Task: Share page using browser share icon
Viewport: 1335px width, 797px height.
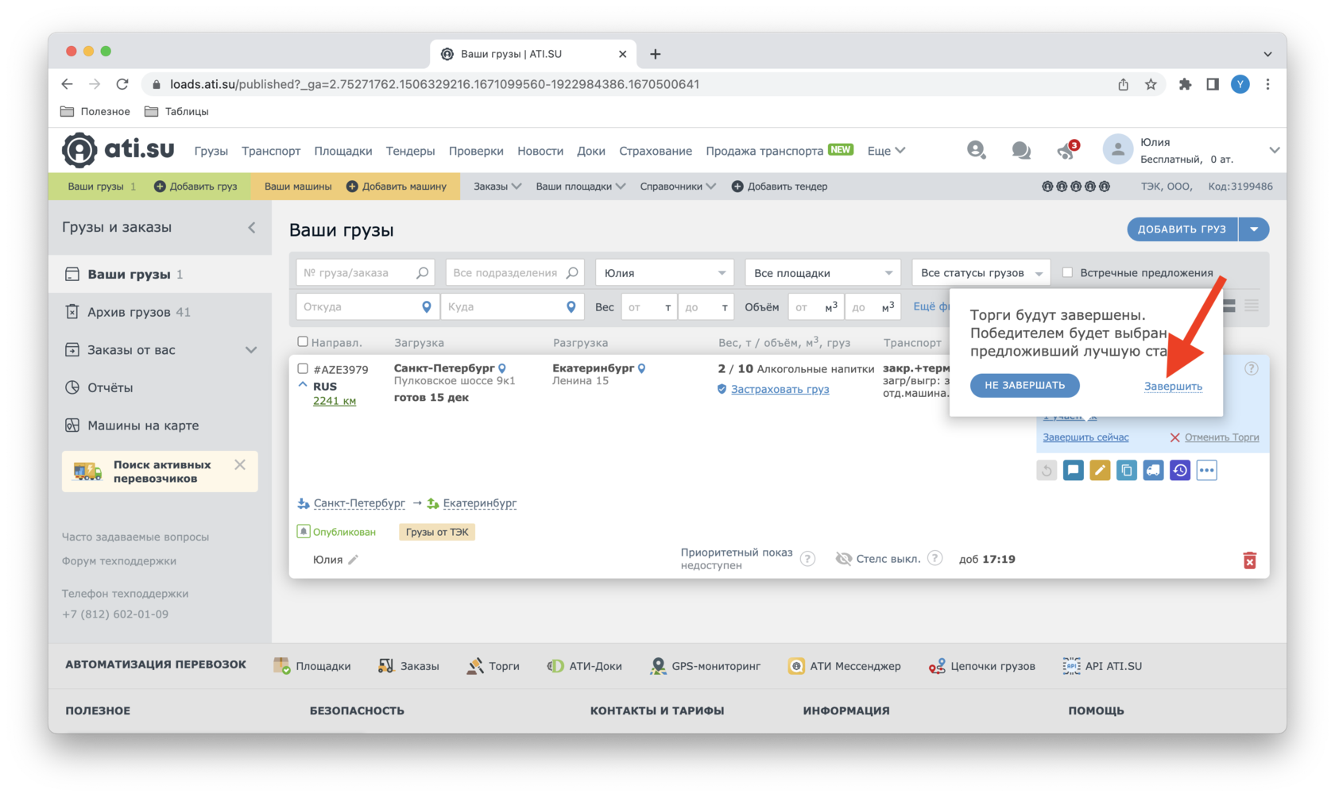Action: tap(1123, 84)
